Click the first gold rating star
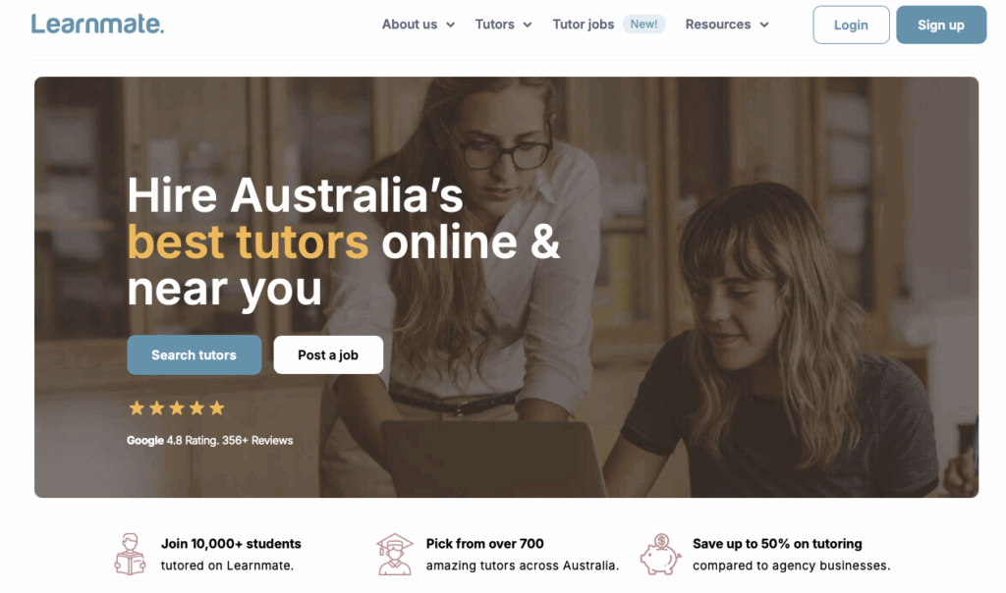 point(137,407)
